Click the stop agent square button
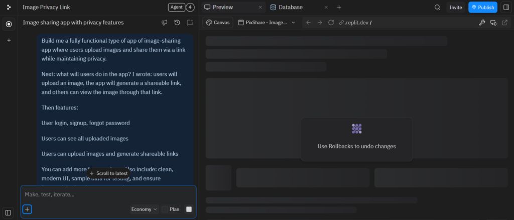The width and height of the screenshot is (514, 220). pyautogui.click(x=189, y=209)
